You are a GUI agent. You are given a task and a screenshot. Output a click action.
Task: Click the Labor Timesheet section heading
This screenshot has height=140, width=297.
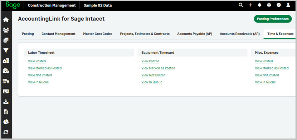pyautogui.click(x=41, y=53)
